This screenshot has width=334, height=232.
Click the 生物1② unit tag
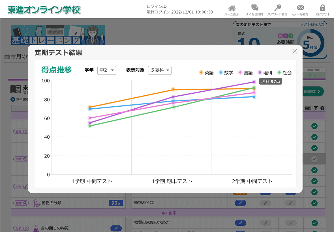[x=20, y=159]
